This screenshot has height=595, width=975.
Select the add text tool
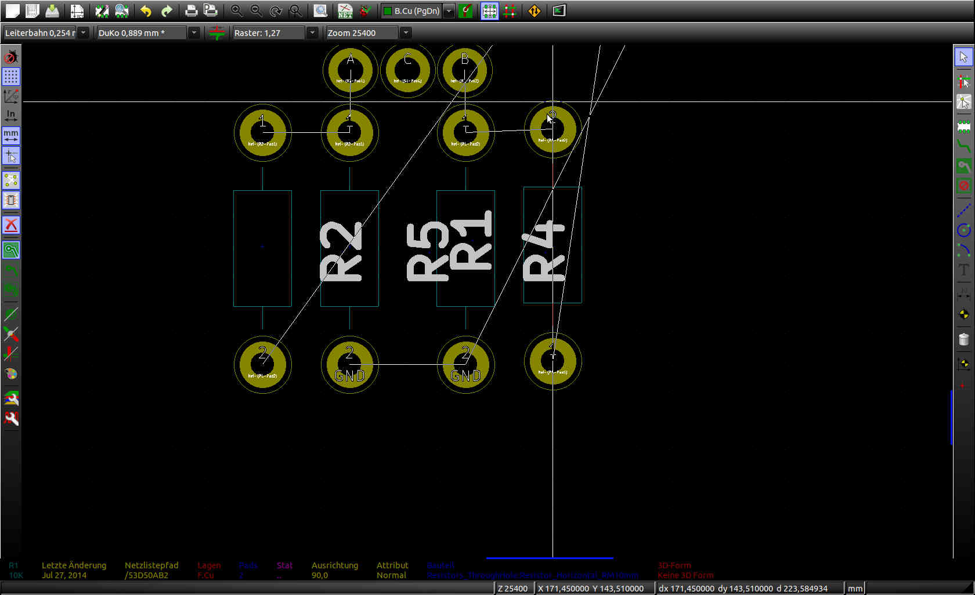point(963,270)
